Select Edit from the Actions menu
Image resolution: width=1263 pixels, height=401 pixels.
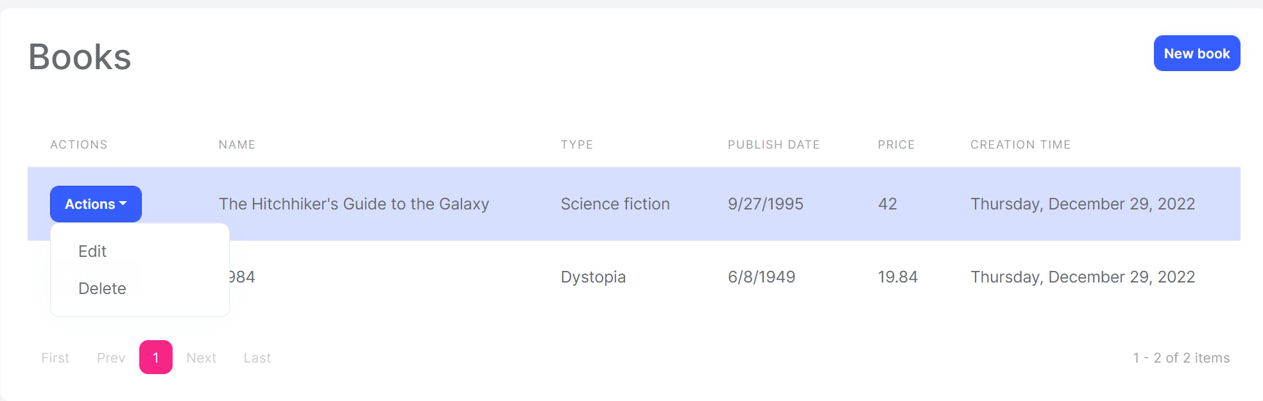pos(93,251)
